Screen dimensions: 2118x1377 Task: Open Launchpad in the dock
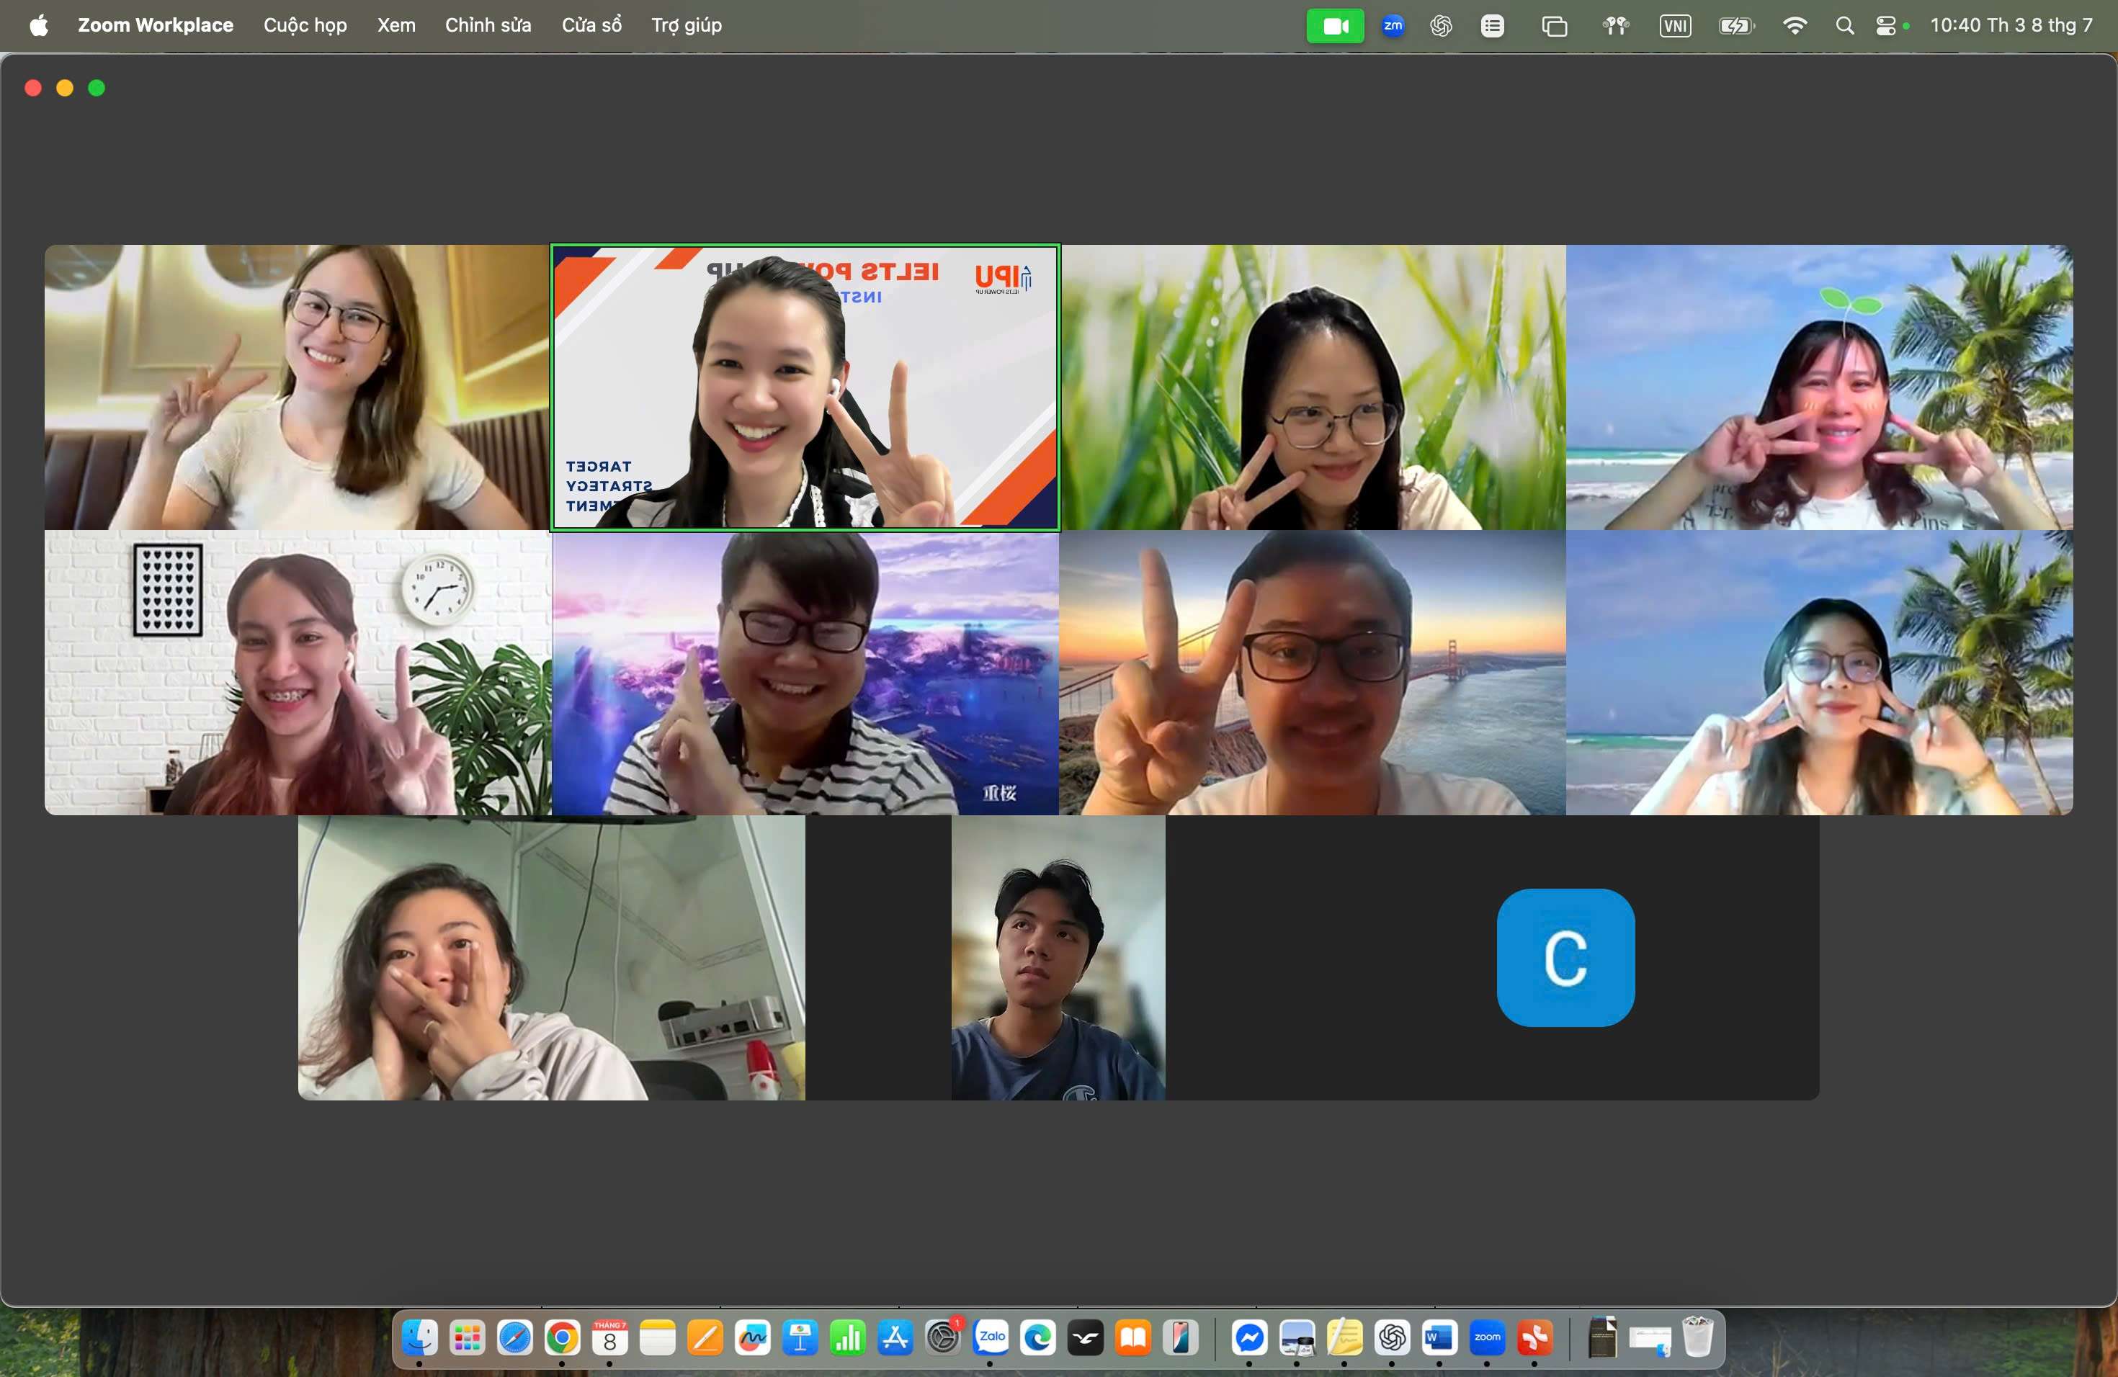pos(468,1337)
